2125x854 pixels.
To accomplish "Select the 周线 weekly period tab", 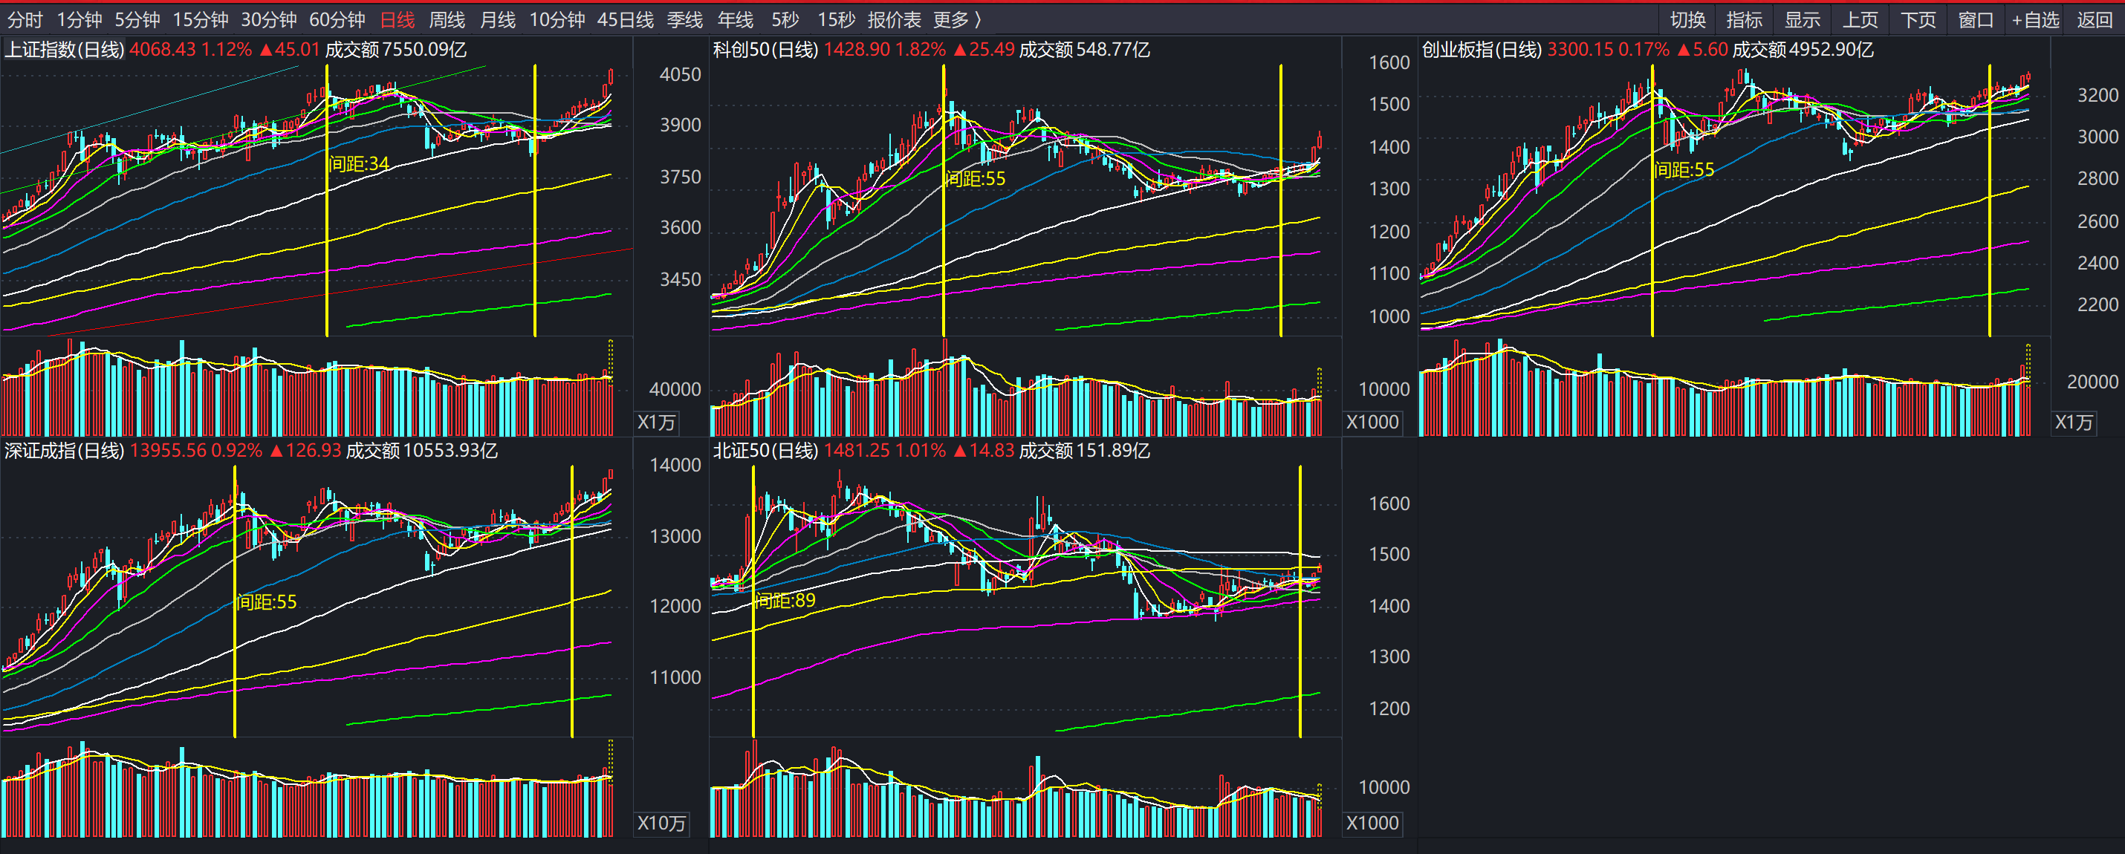I will point(447,20).
